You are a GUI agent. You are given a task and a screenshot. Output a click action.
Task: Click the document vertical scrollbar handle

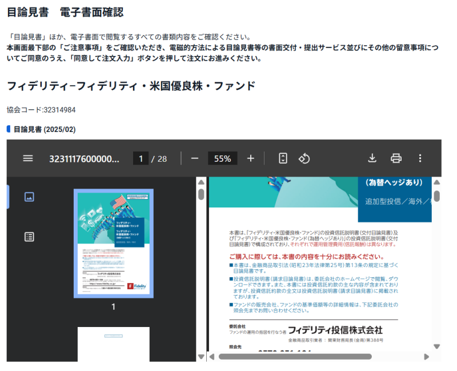coord(436,196)
